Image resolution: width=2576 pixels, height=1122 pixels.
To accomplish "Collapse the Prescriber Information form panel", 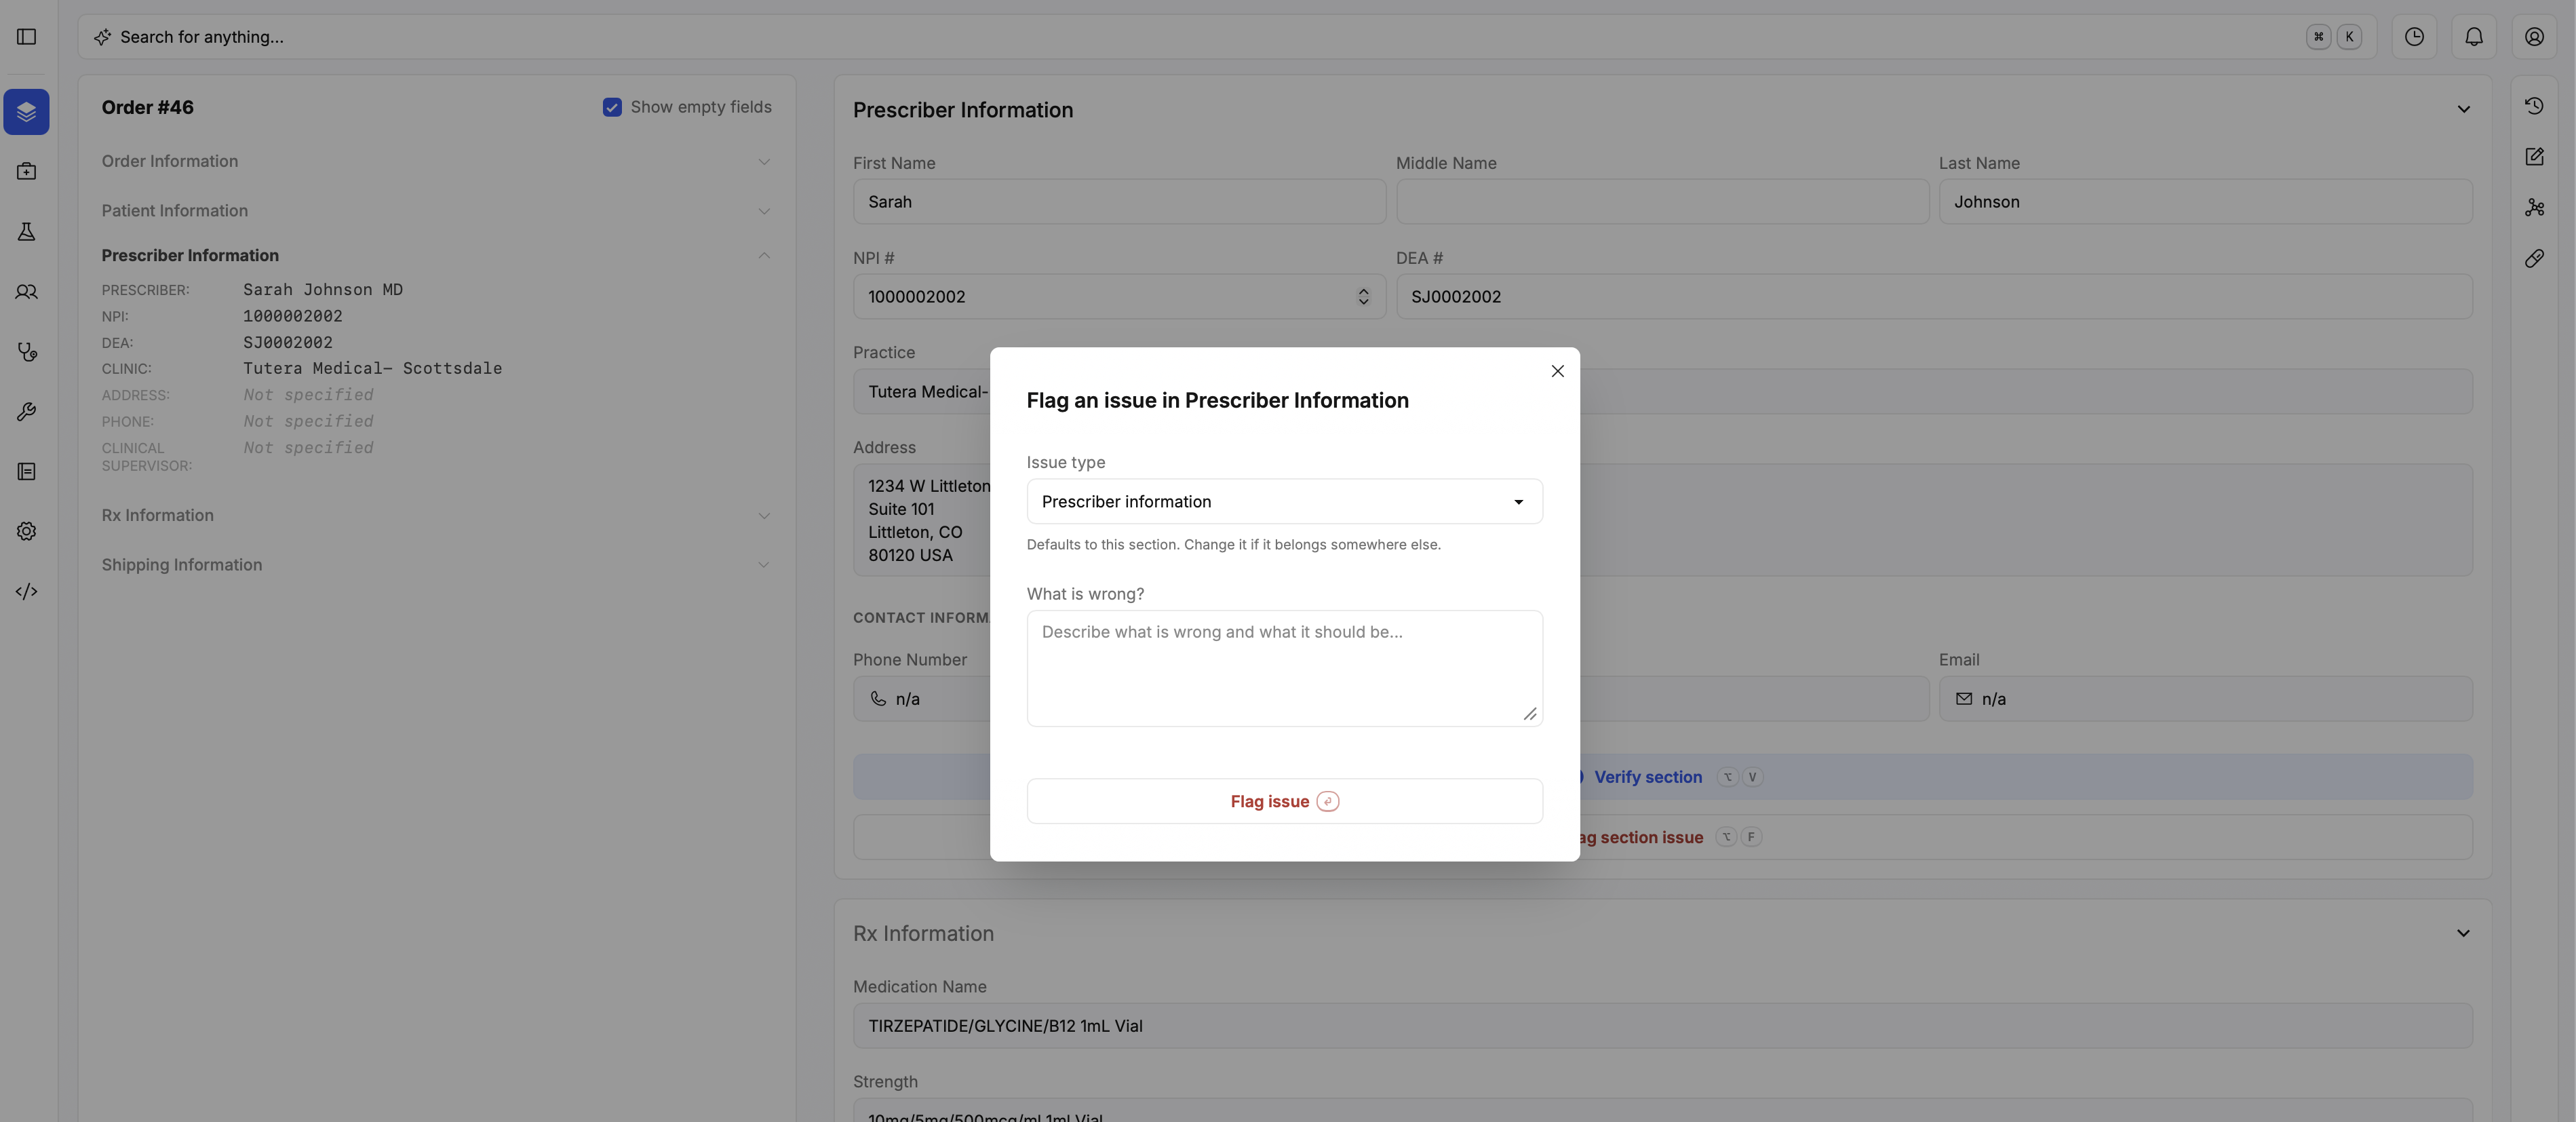I will point(2463,110).
